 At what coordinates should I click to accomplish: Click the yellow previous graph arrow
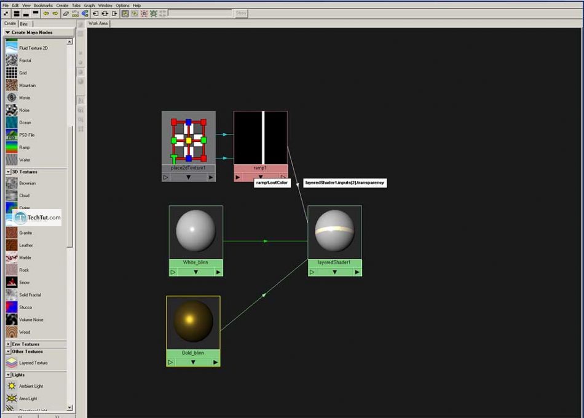pos(46,13)
